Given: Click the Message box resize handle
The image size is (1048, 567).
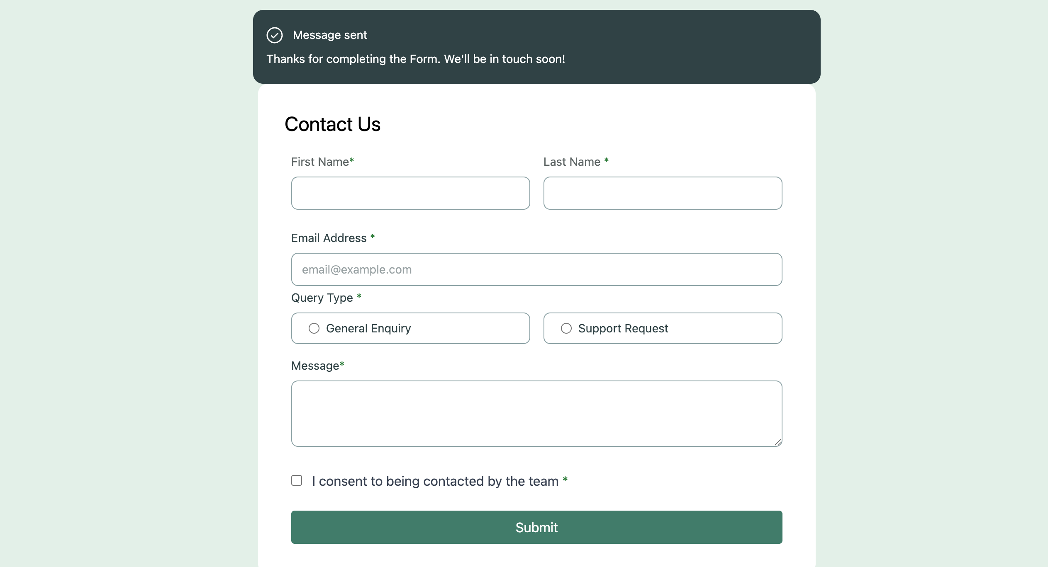Looking at the screenshot, I should pos(777,442).
